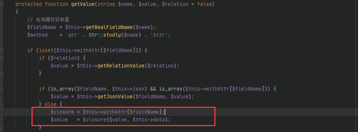Screen dimensions: 358x132
Task: Collapse the if in_array block fold marker
Action: coord(1,89)
